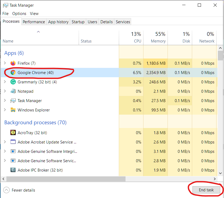This screenshot has height=198, width=224.
Task: Select the Processes tab
Action: pyautogui.click(x=11, y=21)
